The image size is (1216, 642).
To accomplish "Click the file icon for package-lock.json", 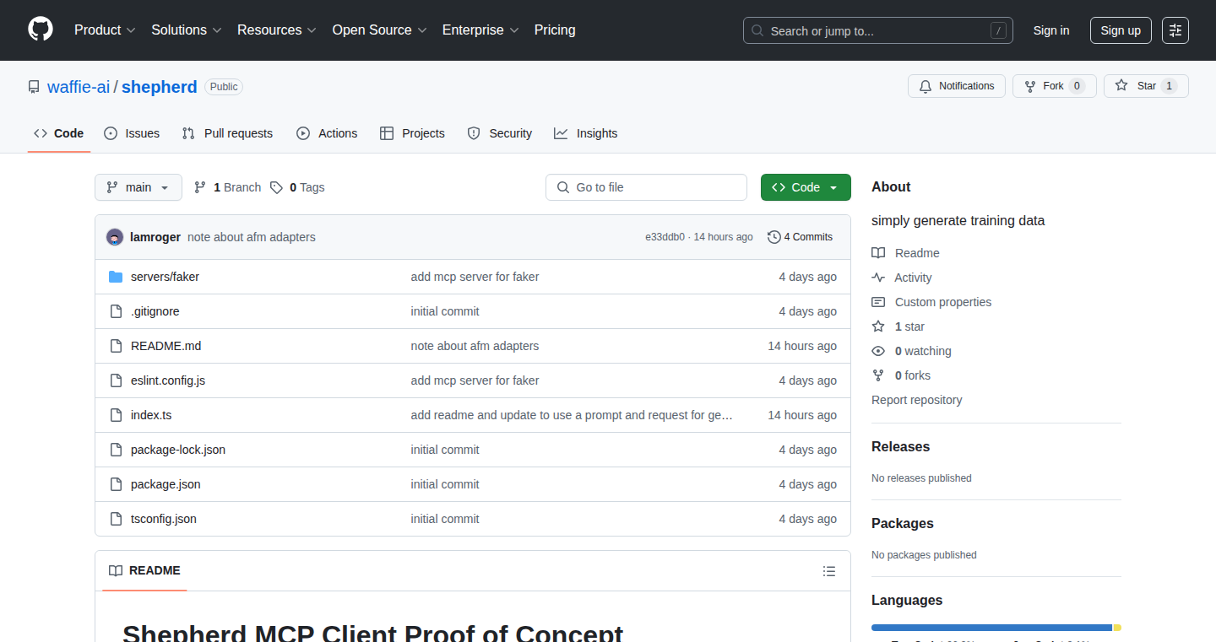I will (116, 450).
